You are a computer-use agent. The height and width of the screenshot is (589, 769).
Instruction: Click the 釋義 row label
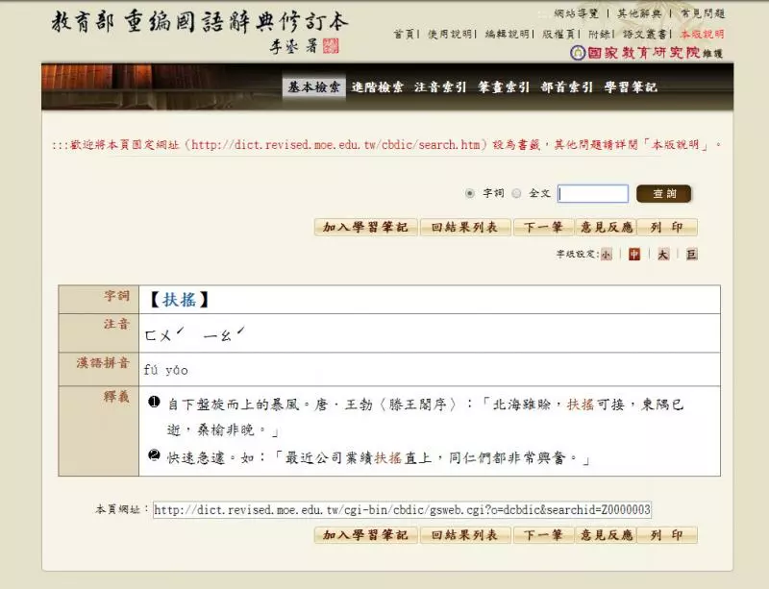(116, 396)
